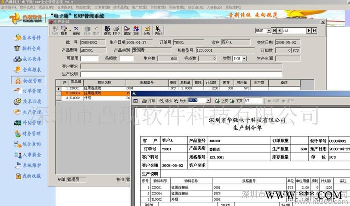Image resolution: width=350 pixels, height=206 pixels.
Task: Click the 制单 管理员 field
Action: coord(76,179)
